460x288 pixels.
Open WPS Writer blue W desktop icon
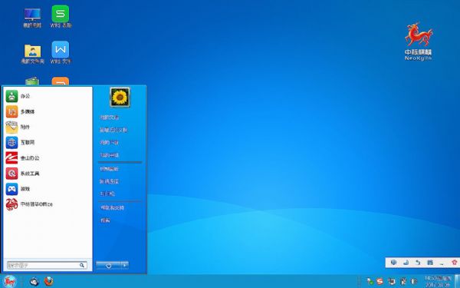click(x=61, y=52)
